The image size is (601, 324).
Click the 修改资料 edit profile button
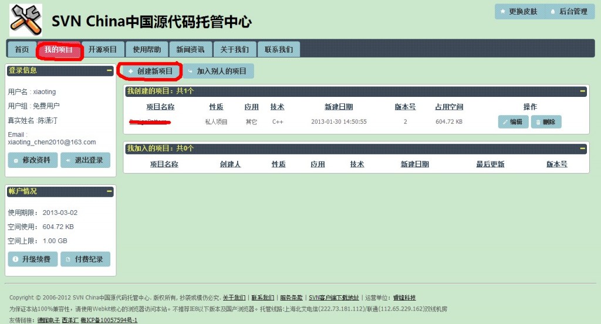click(33, 160)
